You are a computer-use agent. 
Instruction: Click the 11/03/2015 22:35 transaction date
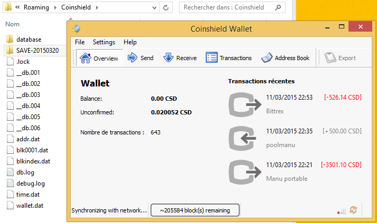289,131
